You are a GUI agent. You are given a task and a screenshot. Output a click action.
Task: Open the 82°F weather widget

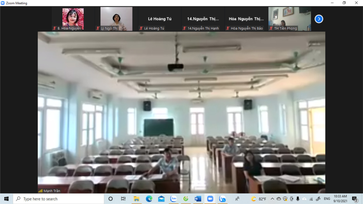point(259,199)
